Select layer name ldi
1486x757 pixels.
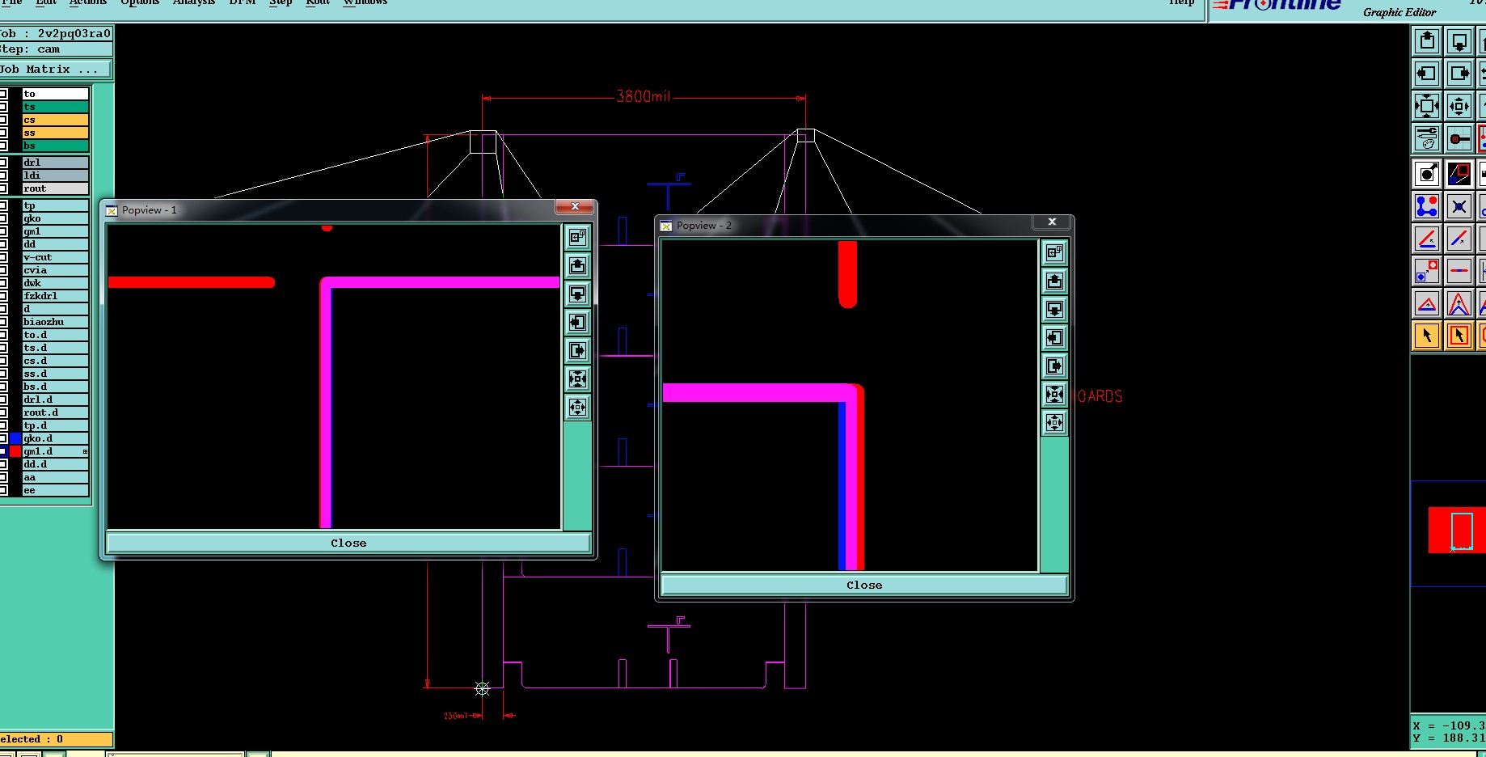(55, 176)
